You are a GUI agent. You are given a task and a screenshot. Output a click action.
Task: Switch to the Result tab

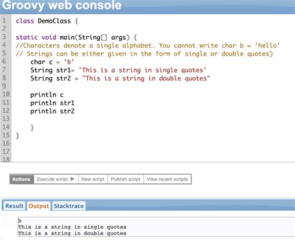[14, 206]
